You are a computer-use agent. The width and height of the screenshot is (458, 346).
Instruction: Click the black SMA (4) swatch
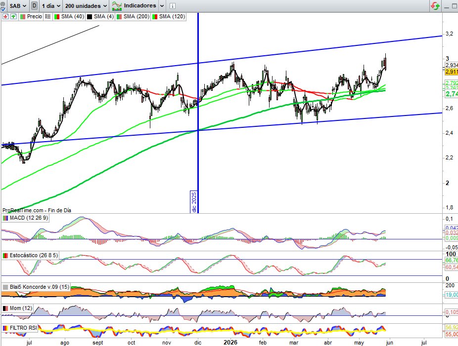pyautogui.click(x=90, y=17)
